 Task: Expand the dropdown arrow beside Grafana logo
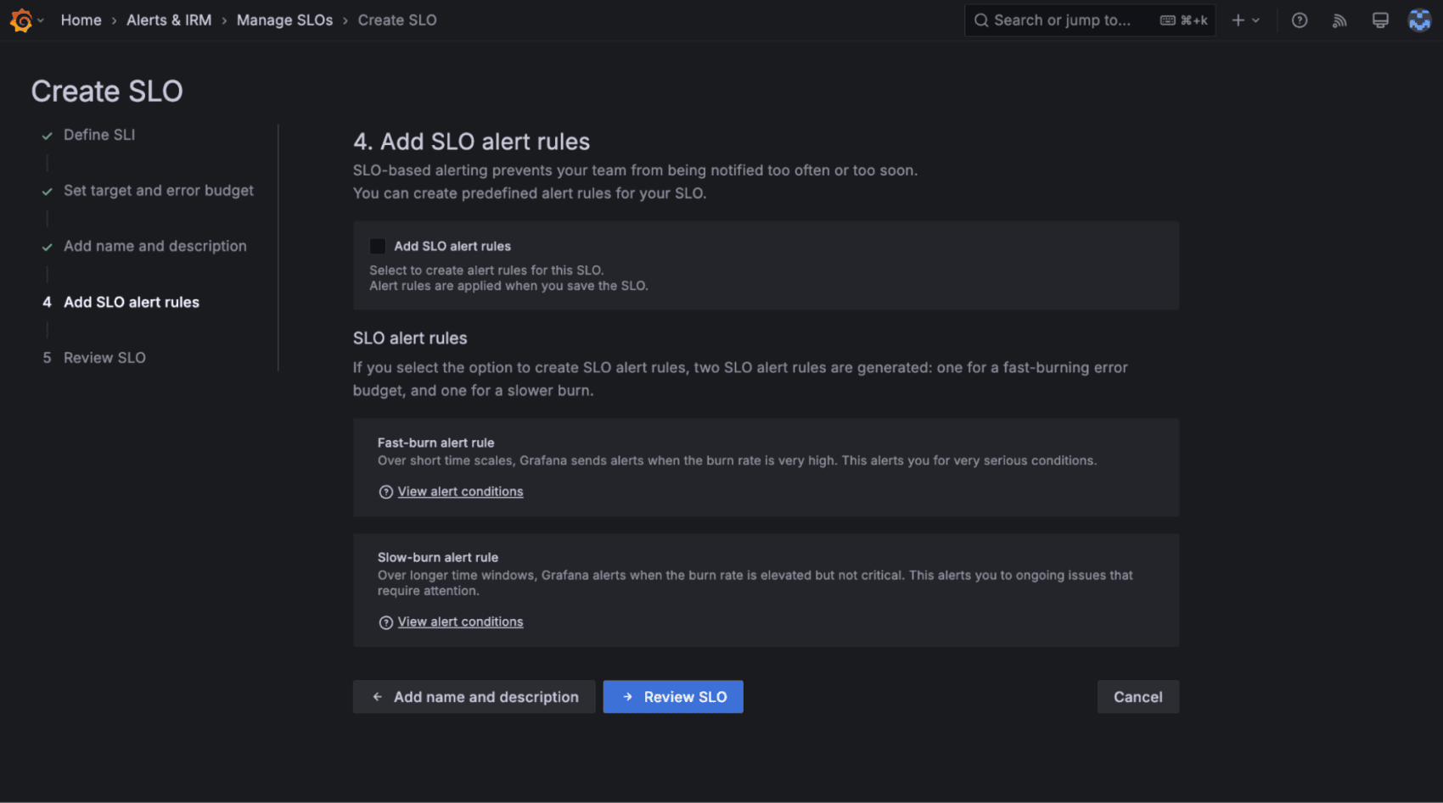(x=41, y=20)
